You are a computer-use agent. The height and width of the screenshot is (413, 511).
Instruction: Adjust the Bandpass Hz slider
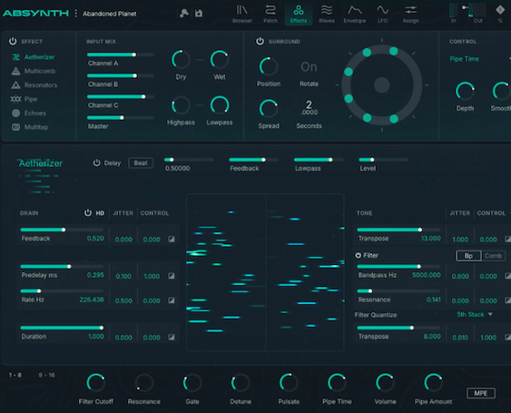coord(398,267)
